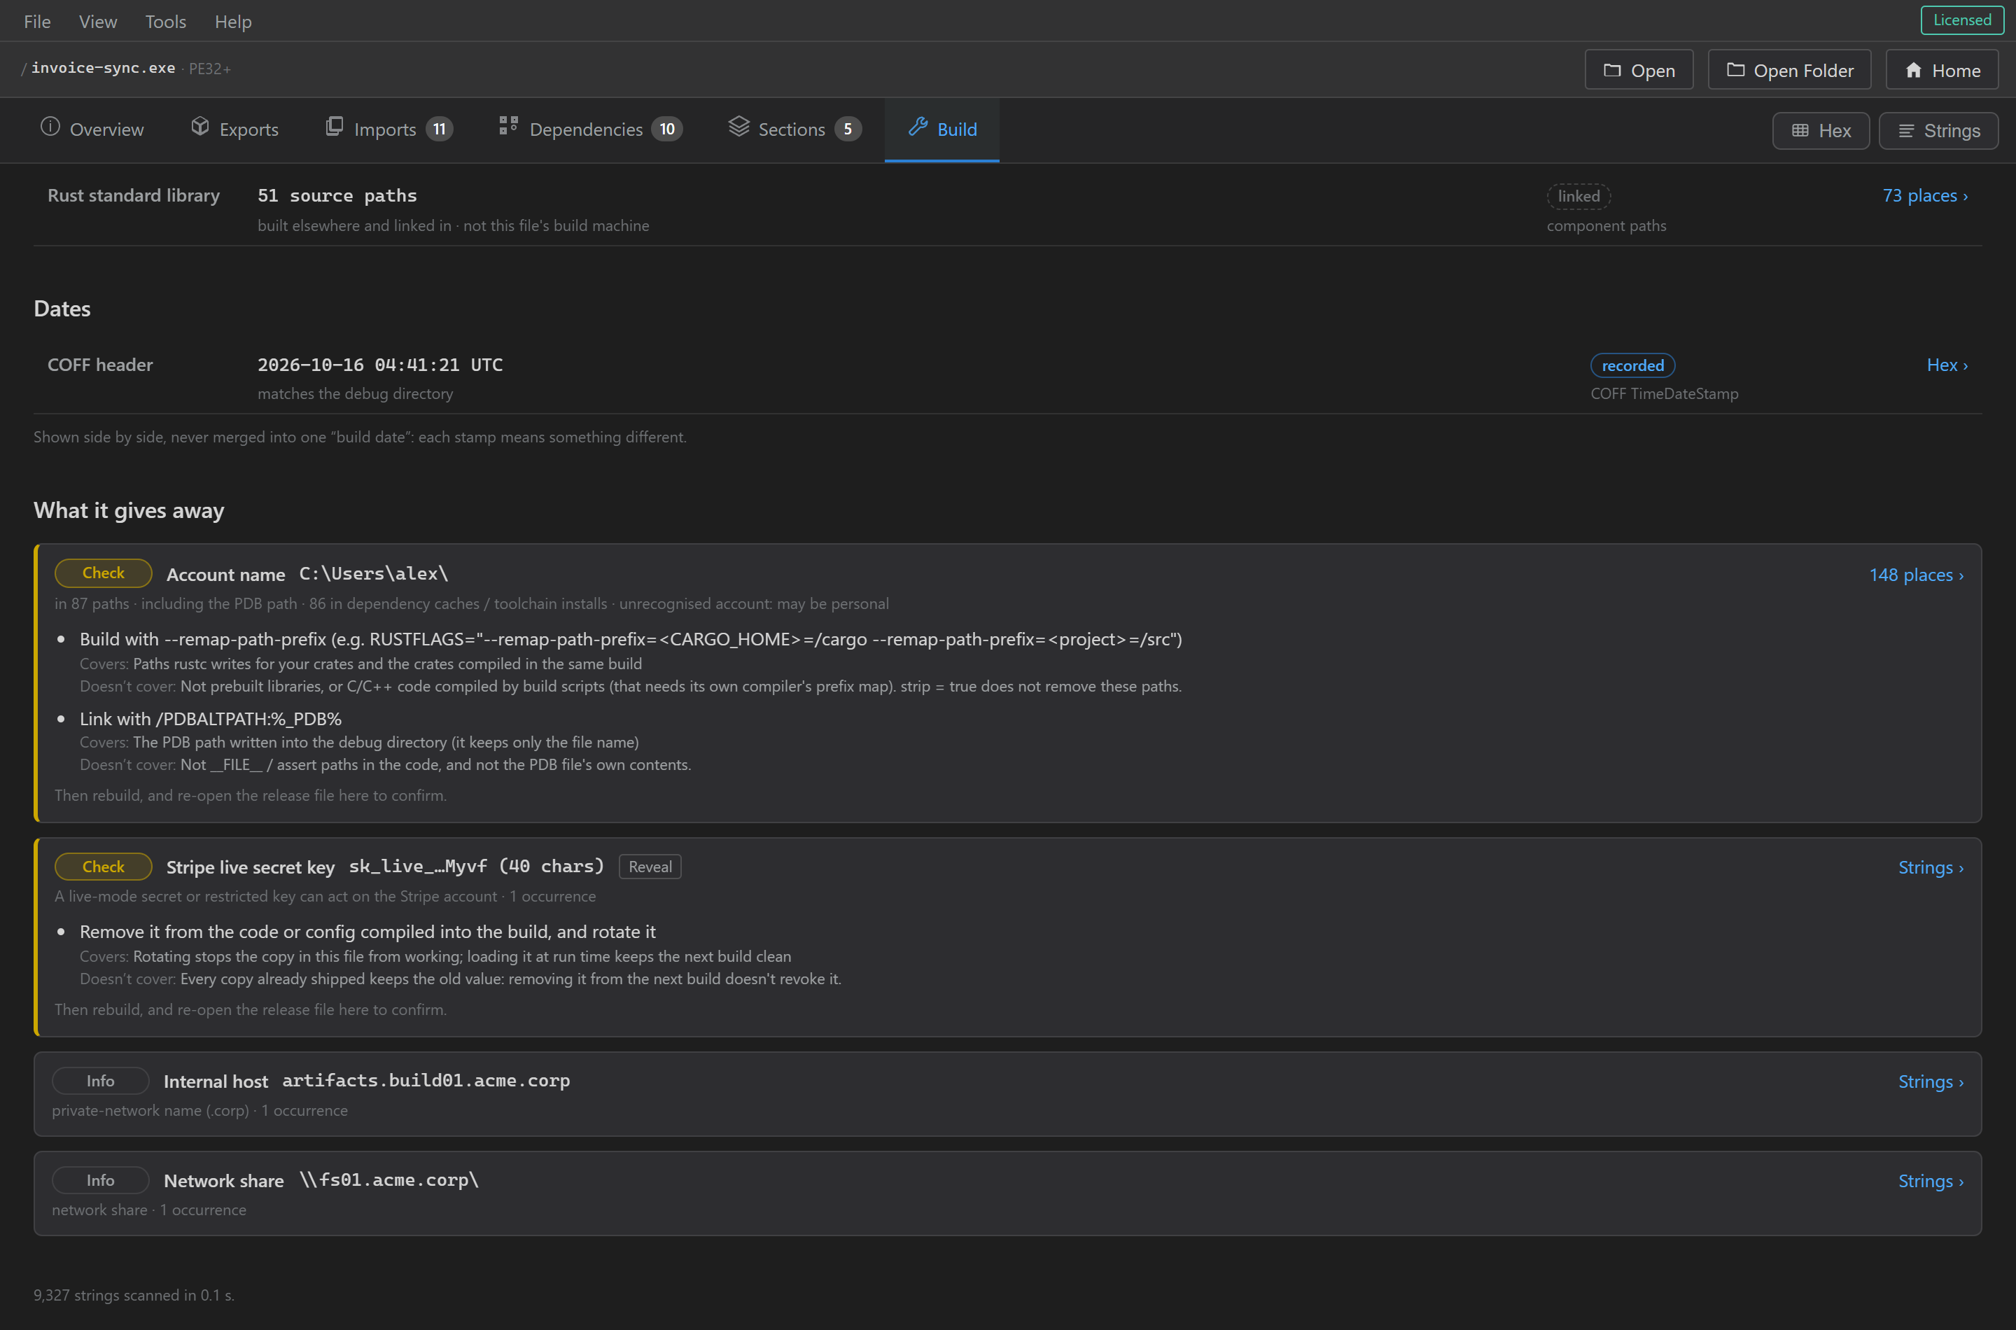Click the Open Folder button folder icon
Viewport: 2016px width, 1330px height.
point(1735,71)
